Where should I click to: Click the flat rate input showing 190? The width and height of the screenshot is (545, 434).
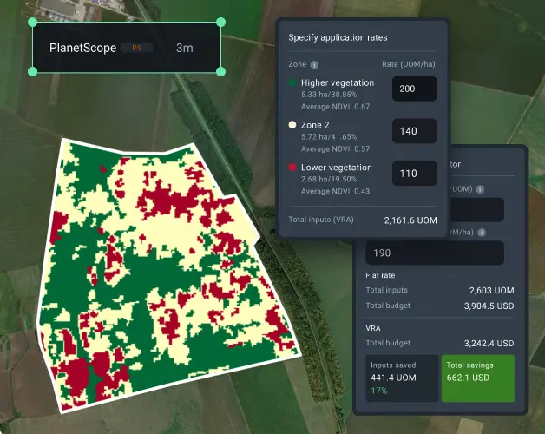point(434,253)
